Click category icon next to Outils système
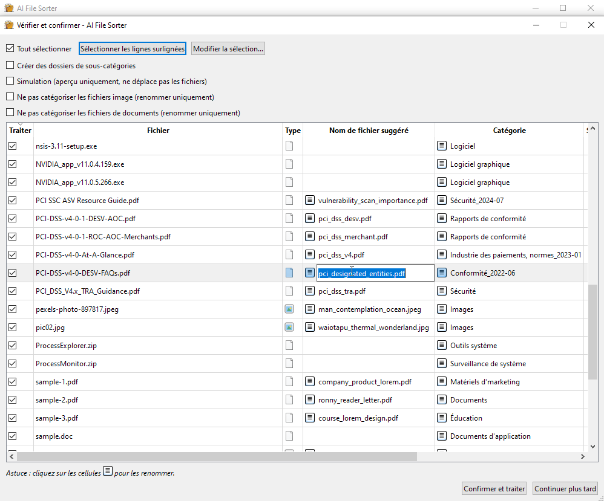Screen dimensions: 604x501 [x=442, y=346]
